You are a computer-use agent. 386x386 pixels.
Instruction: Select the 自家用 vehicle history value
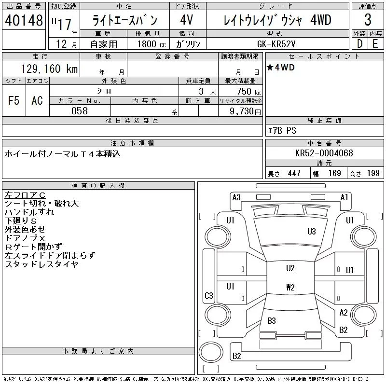tap(104, 44)
